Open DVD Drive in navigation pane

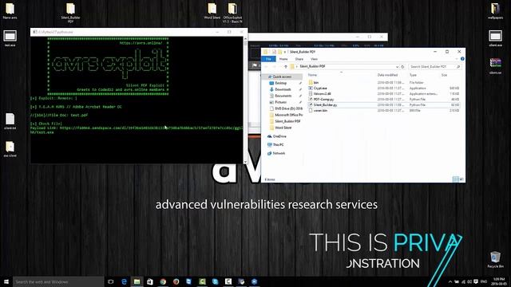click(x=288, y=108)
